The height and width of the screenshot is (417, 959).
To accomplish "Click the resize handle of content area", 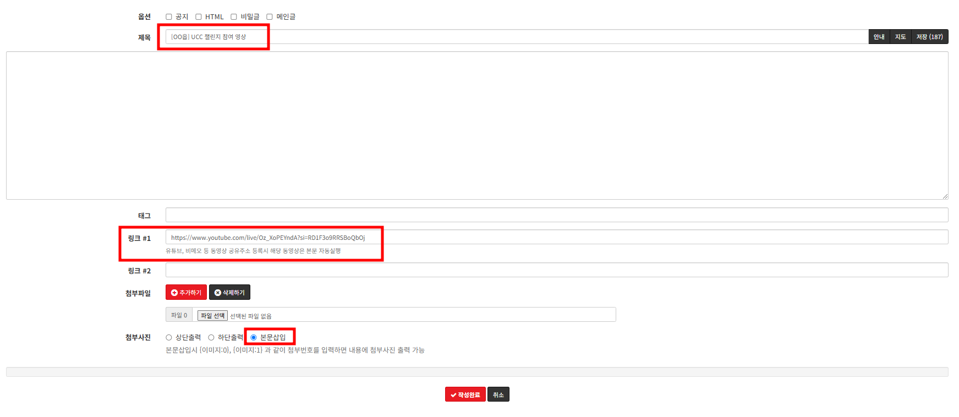I will (945, 196).
